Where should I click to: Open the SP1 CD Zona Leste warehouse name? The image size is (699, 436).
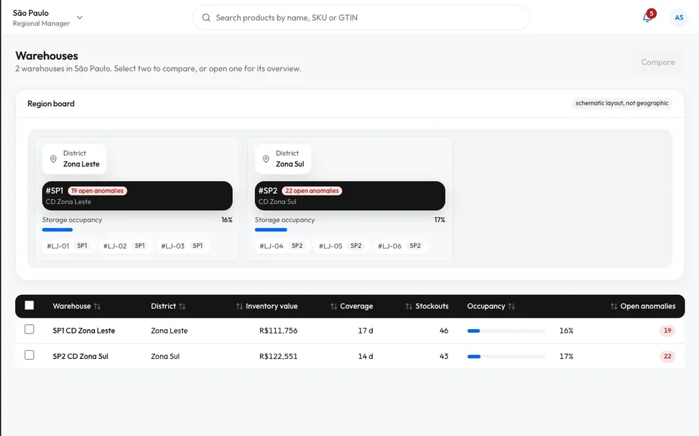84,331
